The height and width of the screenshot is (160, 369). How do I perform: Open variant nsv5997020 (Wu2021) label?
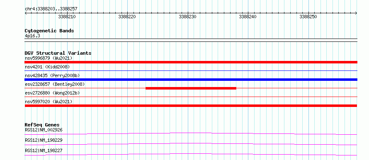[x=49, y=102]
